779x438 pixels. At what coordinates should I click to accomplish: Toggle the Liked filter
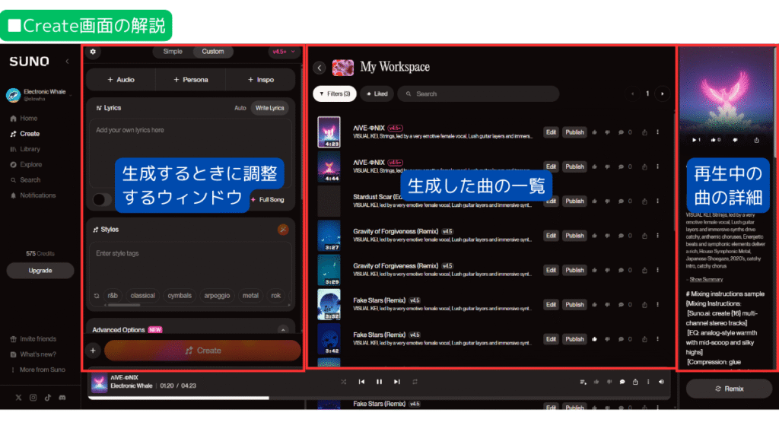[x=377, y=94]
